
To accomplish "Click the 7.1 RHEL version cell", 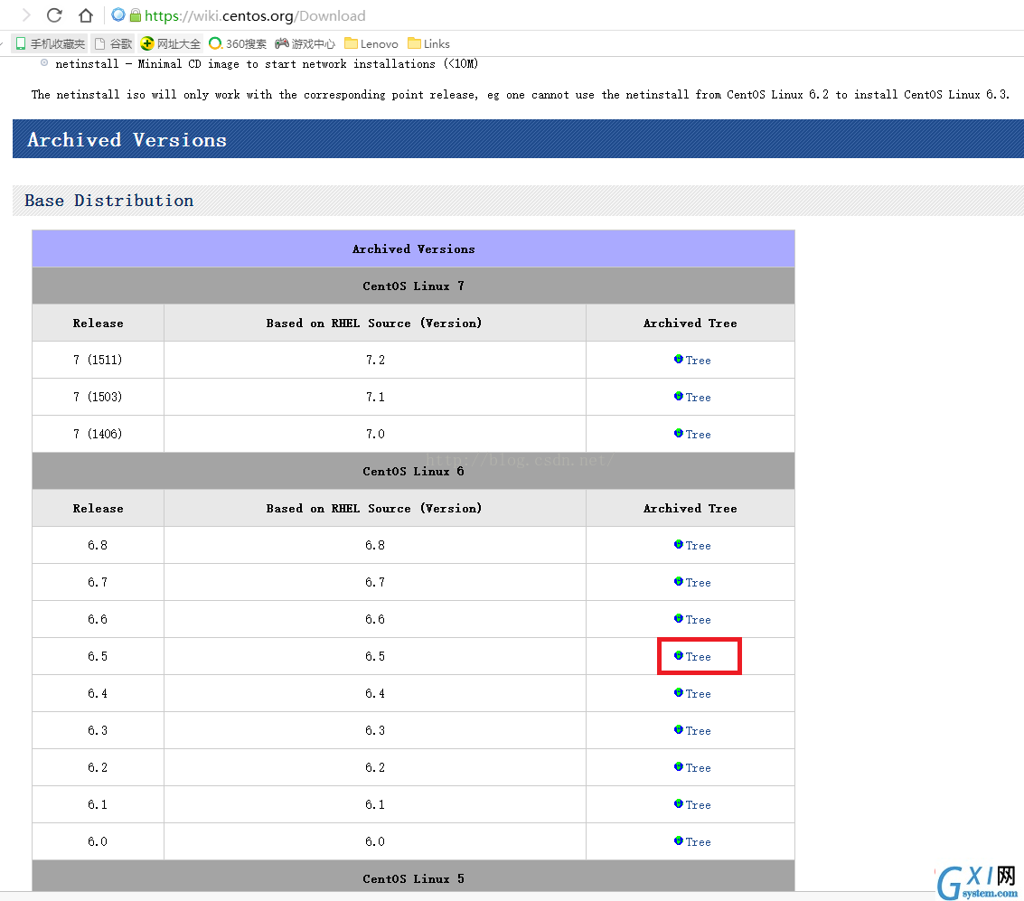I will 375,397.
